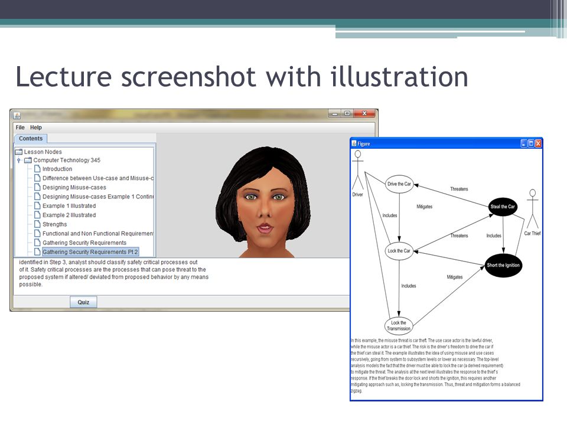Image resolution: width=567 pixels, height=425 pixels.
Task: Click the Figure window title text
Action: (364, 143)
